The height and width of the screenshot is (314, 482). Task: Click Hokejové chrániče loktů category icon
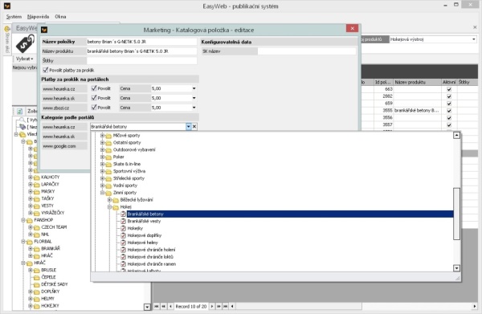[123, 257]
